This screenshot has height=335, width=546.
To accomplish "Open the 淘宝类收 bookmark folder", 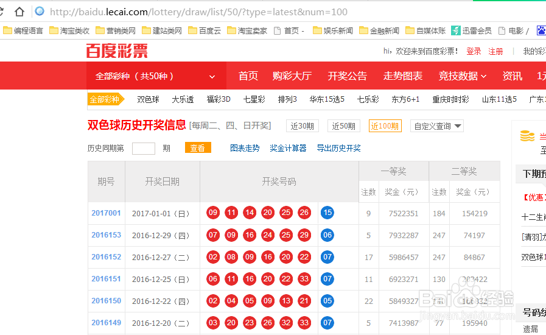I will 69,30.
